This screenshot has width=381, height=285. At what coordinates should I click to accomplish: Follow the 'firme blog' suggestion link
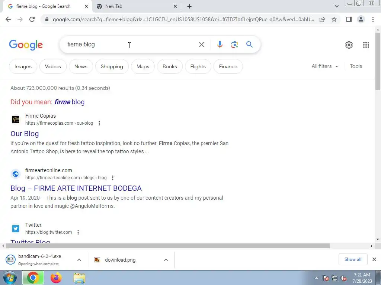click(x=70, y=102)
